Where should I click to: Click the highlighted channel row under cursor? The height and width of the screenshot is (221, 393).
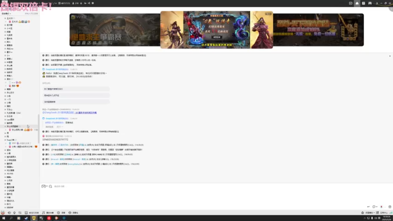[x=19, y=126]
